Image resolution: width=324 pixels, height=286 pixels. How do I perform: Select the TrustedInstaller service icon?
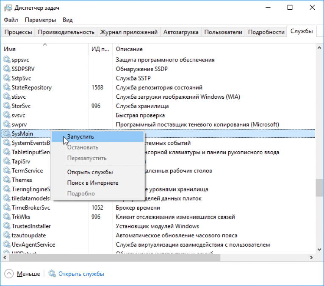coord(7,226)
